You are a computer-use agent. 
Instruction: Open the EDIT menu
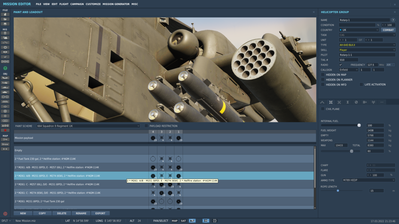click(x=54, y=4)
